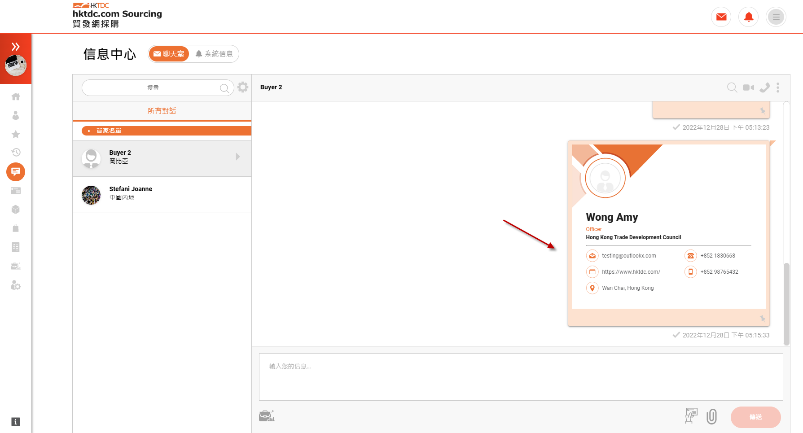Open the hamburger menu in header
The width and height of the screenshot is (803, 433).
[x=776, y=17]
